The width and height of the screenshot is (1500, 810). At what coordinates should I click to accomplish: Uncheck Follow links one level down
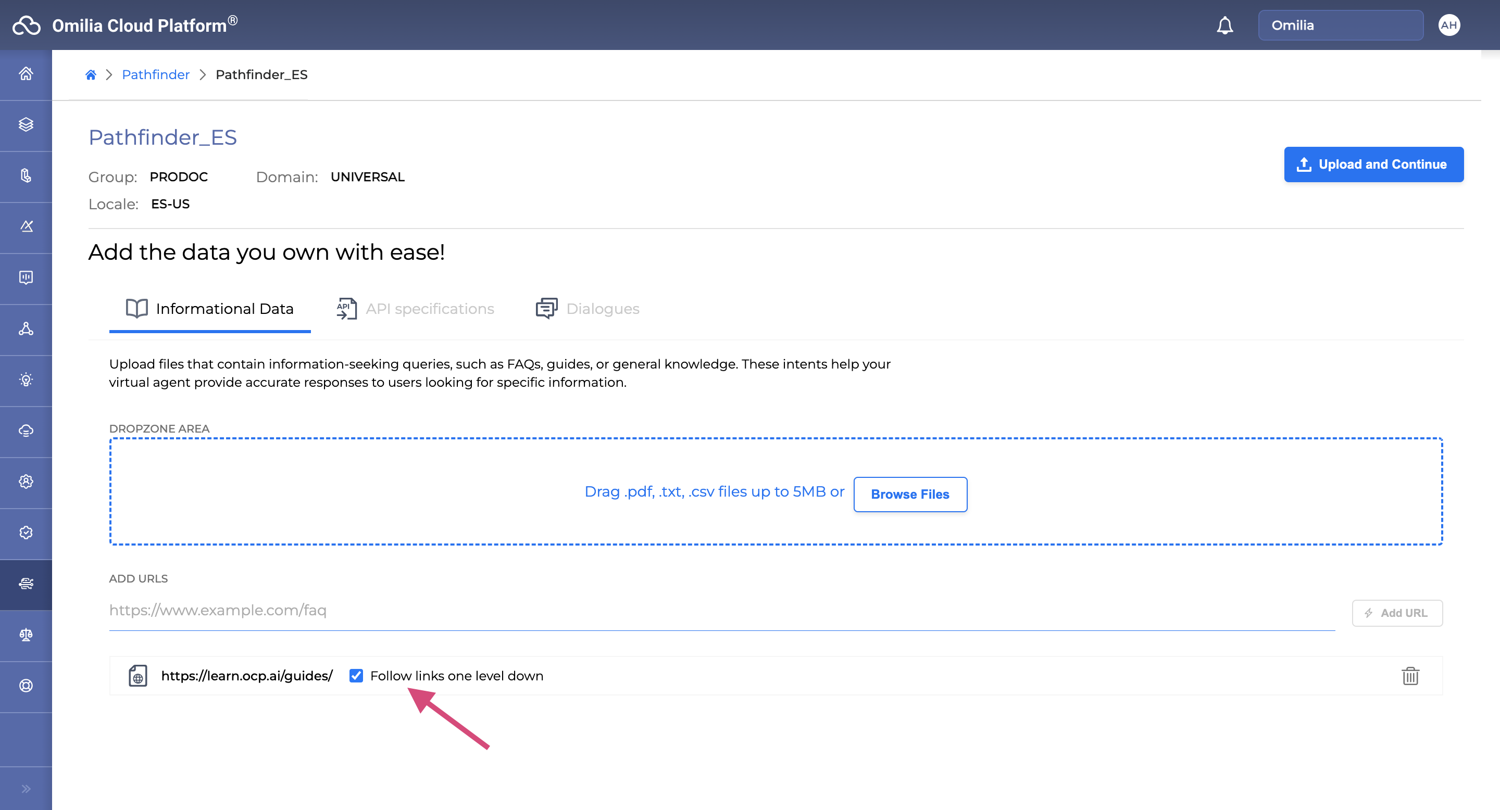(356, 676)
